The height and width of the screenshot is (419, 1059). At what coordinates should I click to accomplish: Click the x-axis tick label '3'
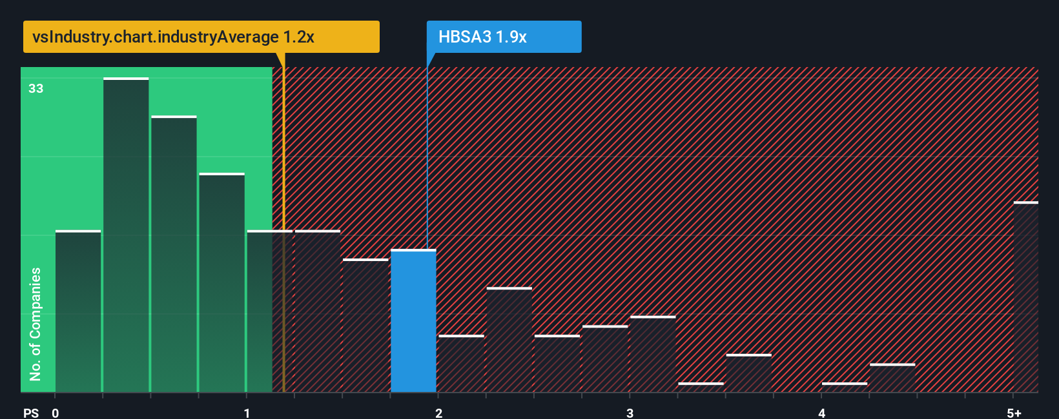pos(630,413)
